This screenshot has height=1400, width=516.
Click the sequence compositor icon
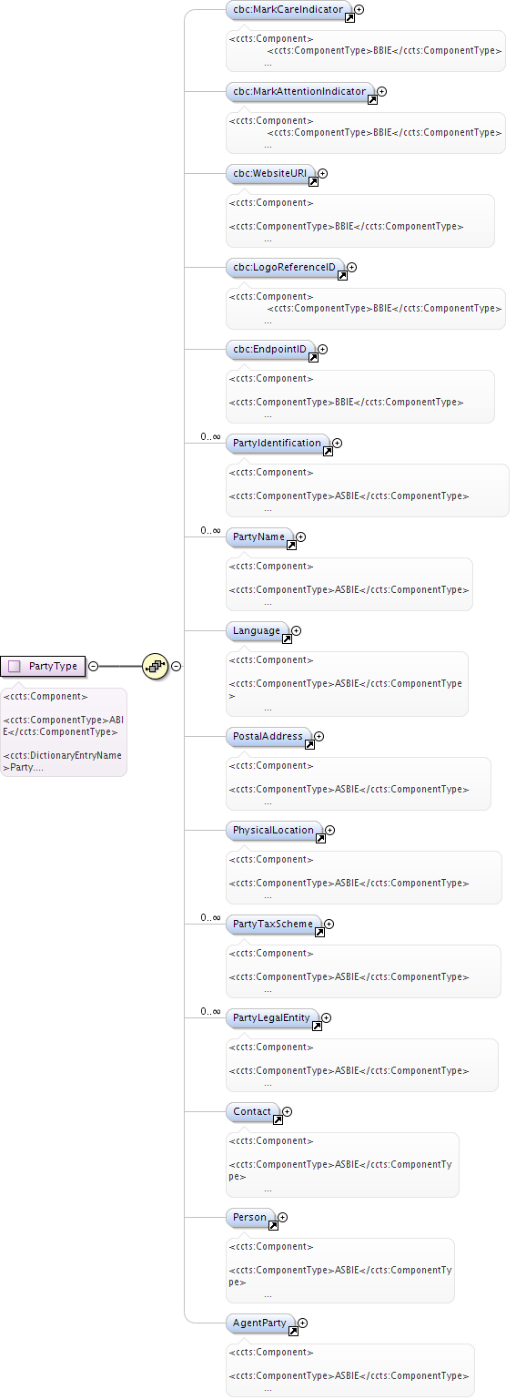click(x=156, y=666)
